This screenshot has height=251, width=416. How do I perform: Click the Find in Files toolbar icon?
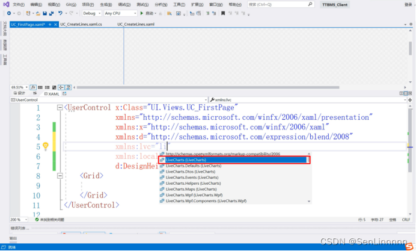tap(169, 13)
